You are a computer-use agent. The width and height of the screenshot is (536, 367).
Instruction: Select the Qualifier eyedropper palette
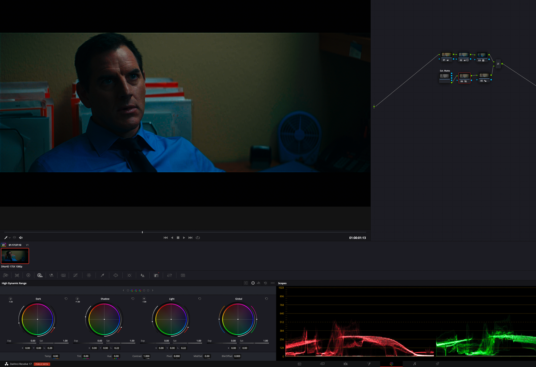(102, 275)
